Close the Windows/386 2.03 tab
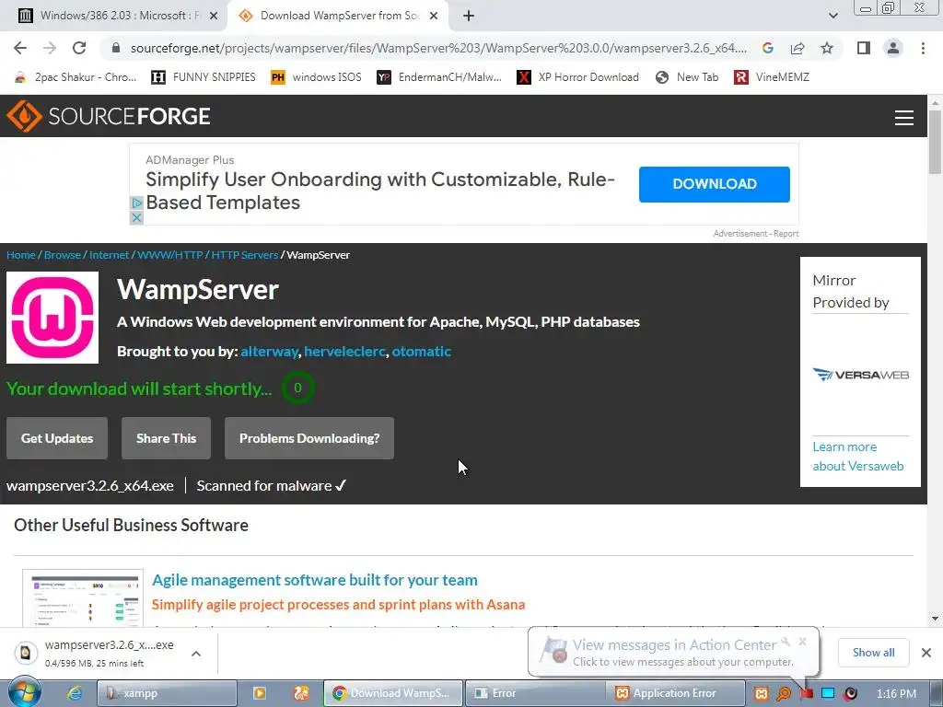Image resolution: width=943 pixels, height=707 pixels. 213,16
